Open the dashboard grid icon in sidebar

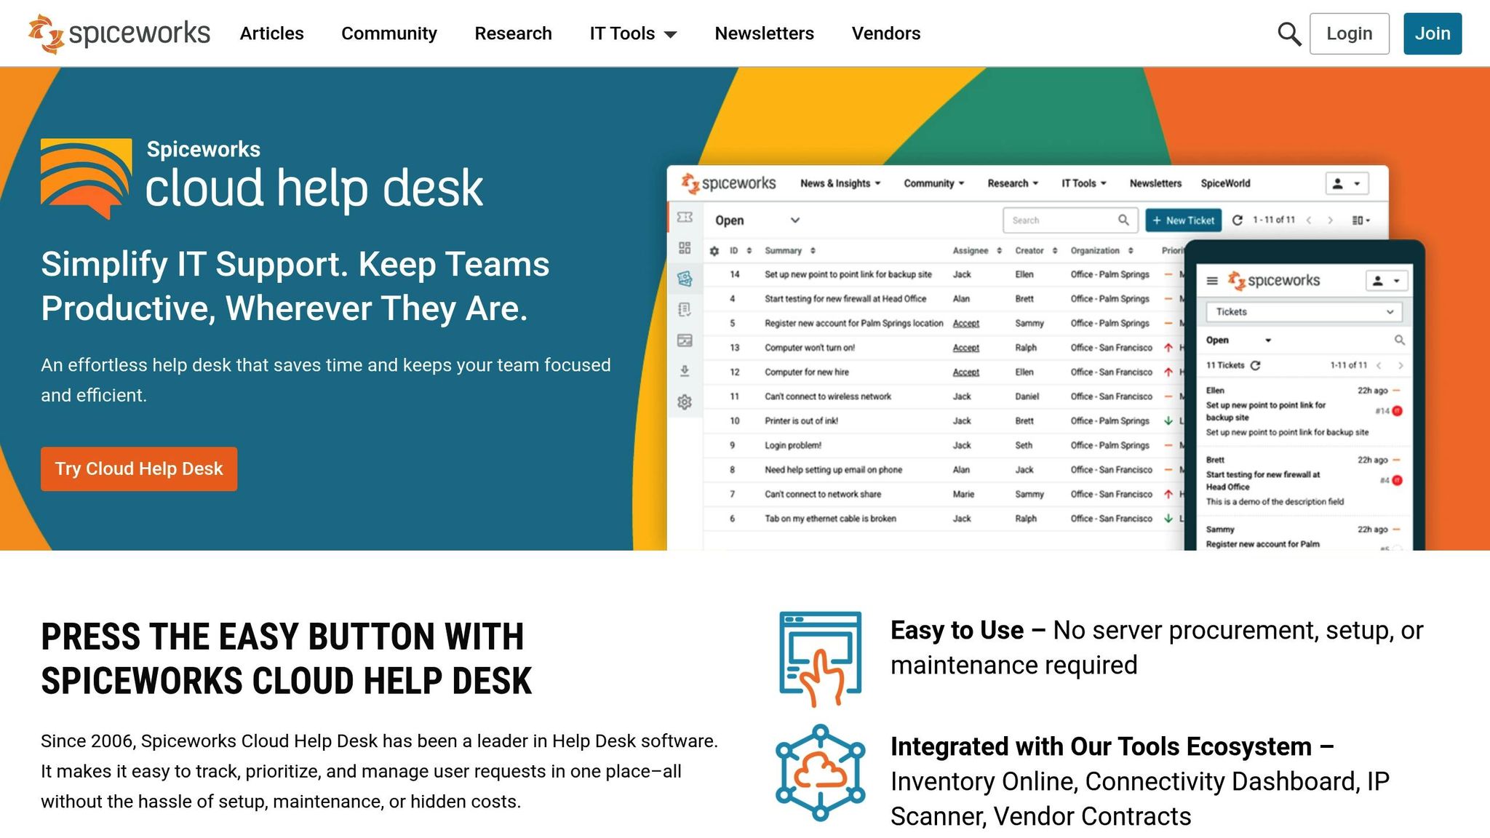[x=684, y=247]
